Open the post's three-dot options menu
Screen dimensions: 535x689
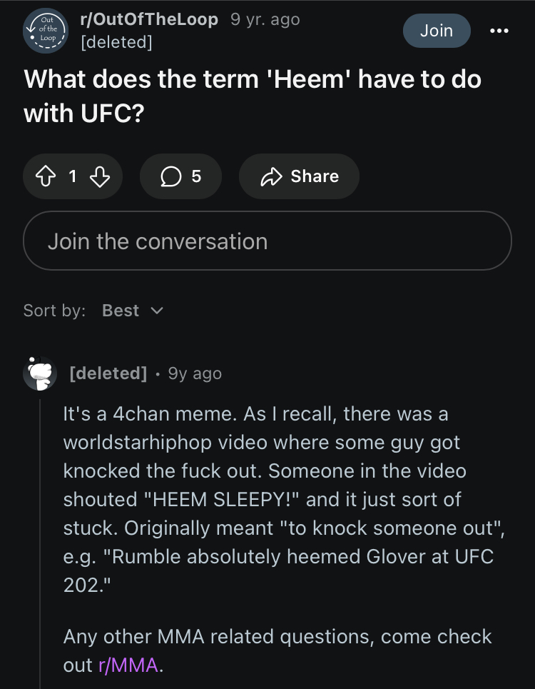[499, 31]
